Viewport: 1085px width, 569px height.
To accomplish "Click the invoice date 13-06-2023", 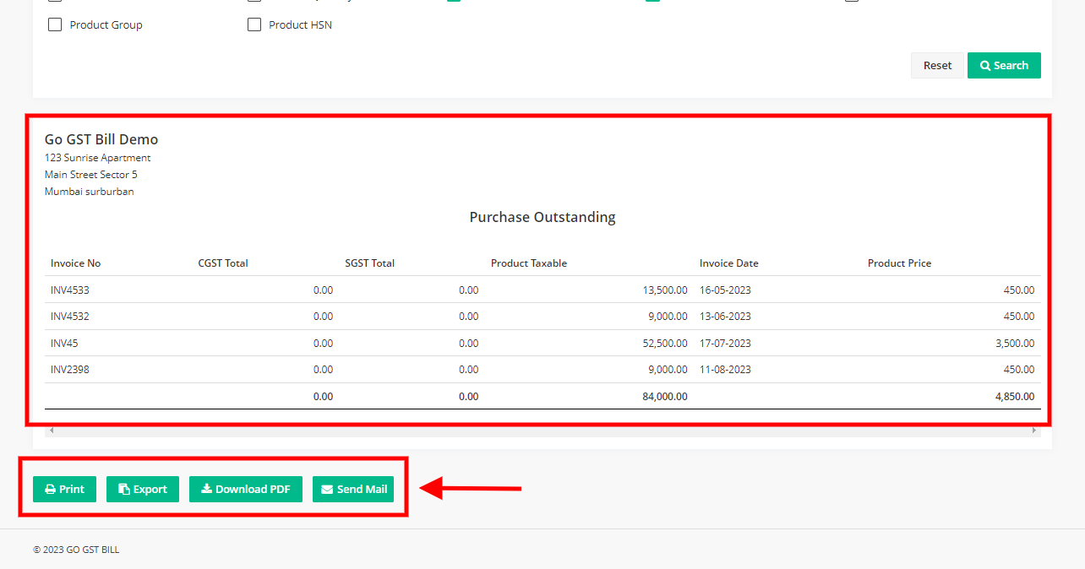I will (x=725, y=317).
